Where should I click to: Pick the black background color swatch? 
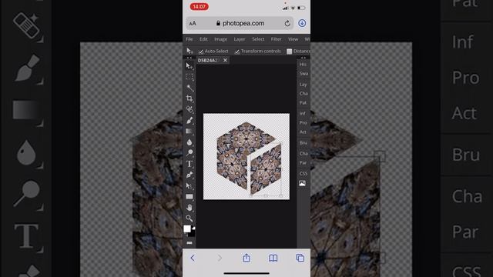click(x=192, y=234)
